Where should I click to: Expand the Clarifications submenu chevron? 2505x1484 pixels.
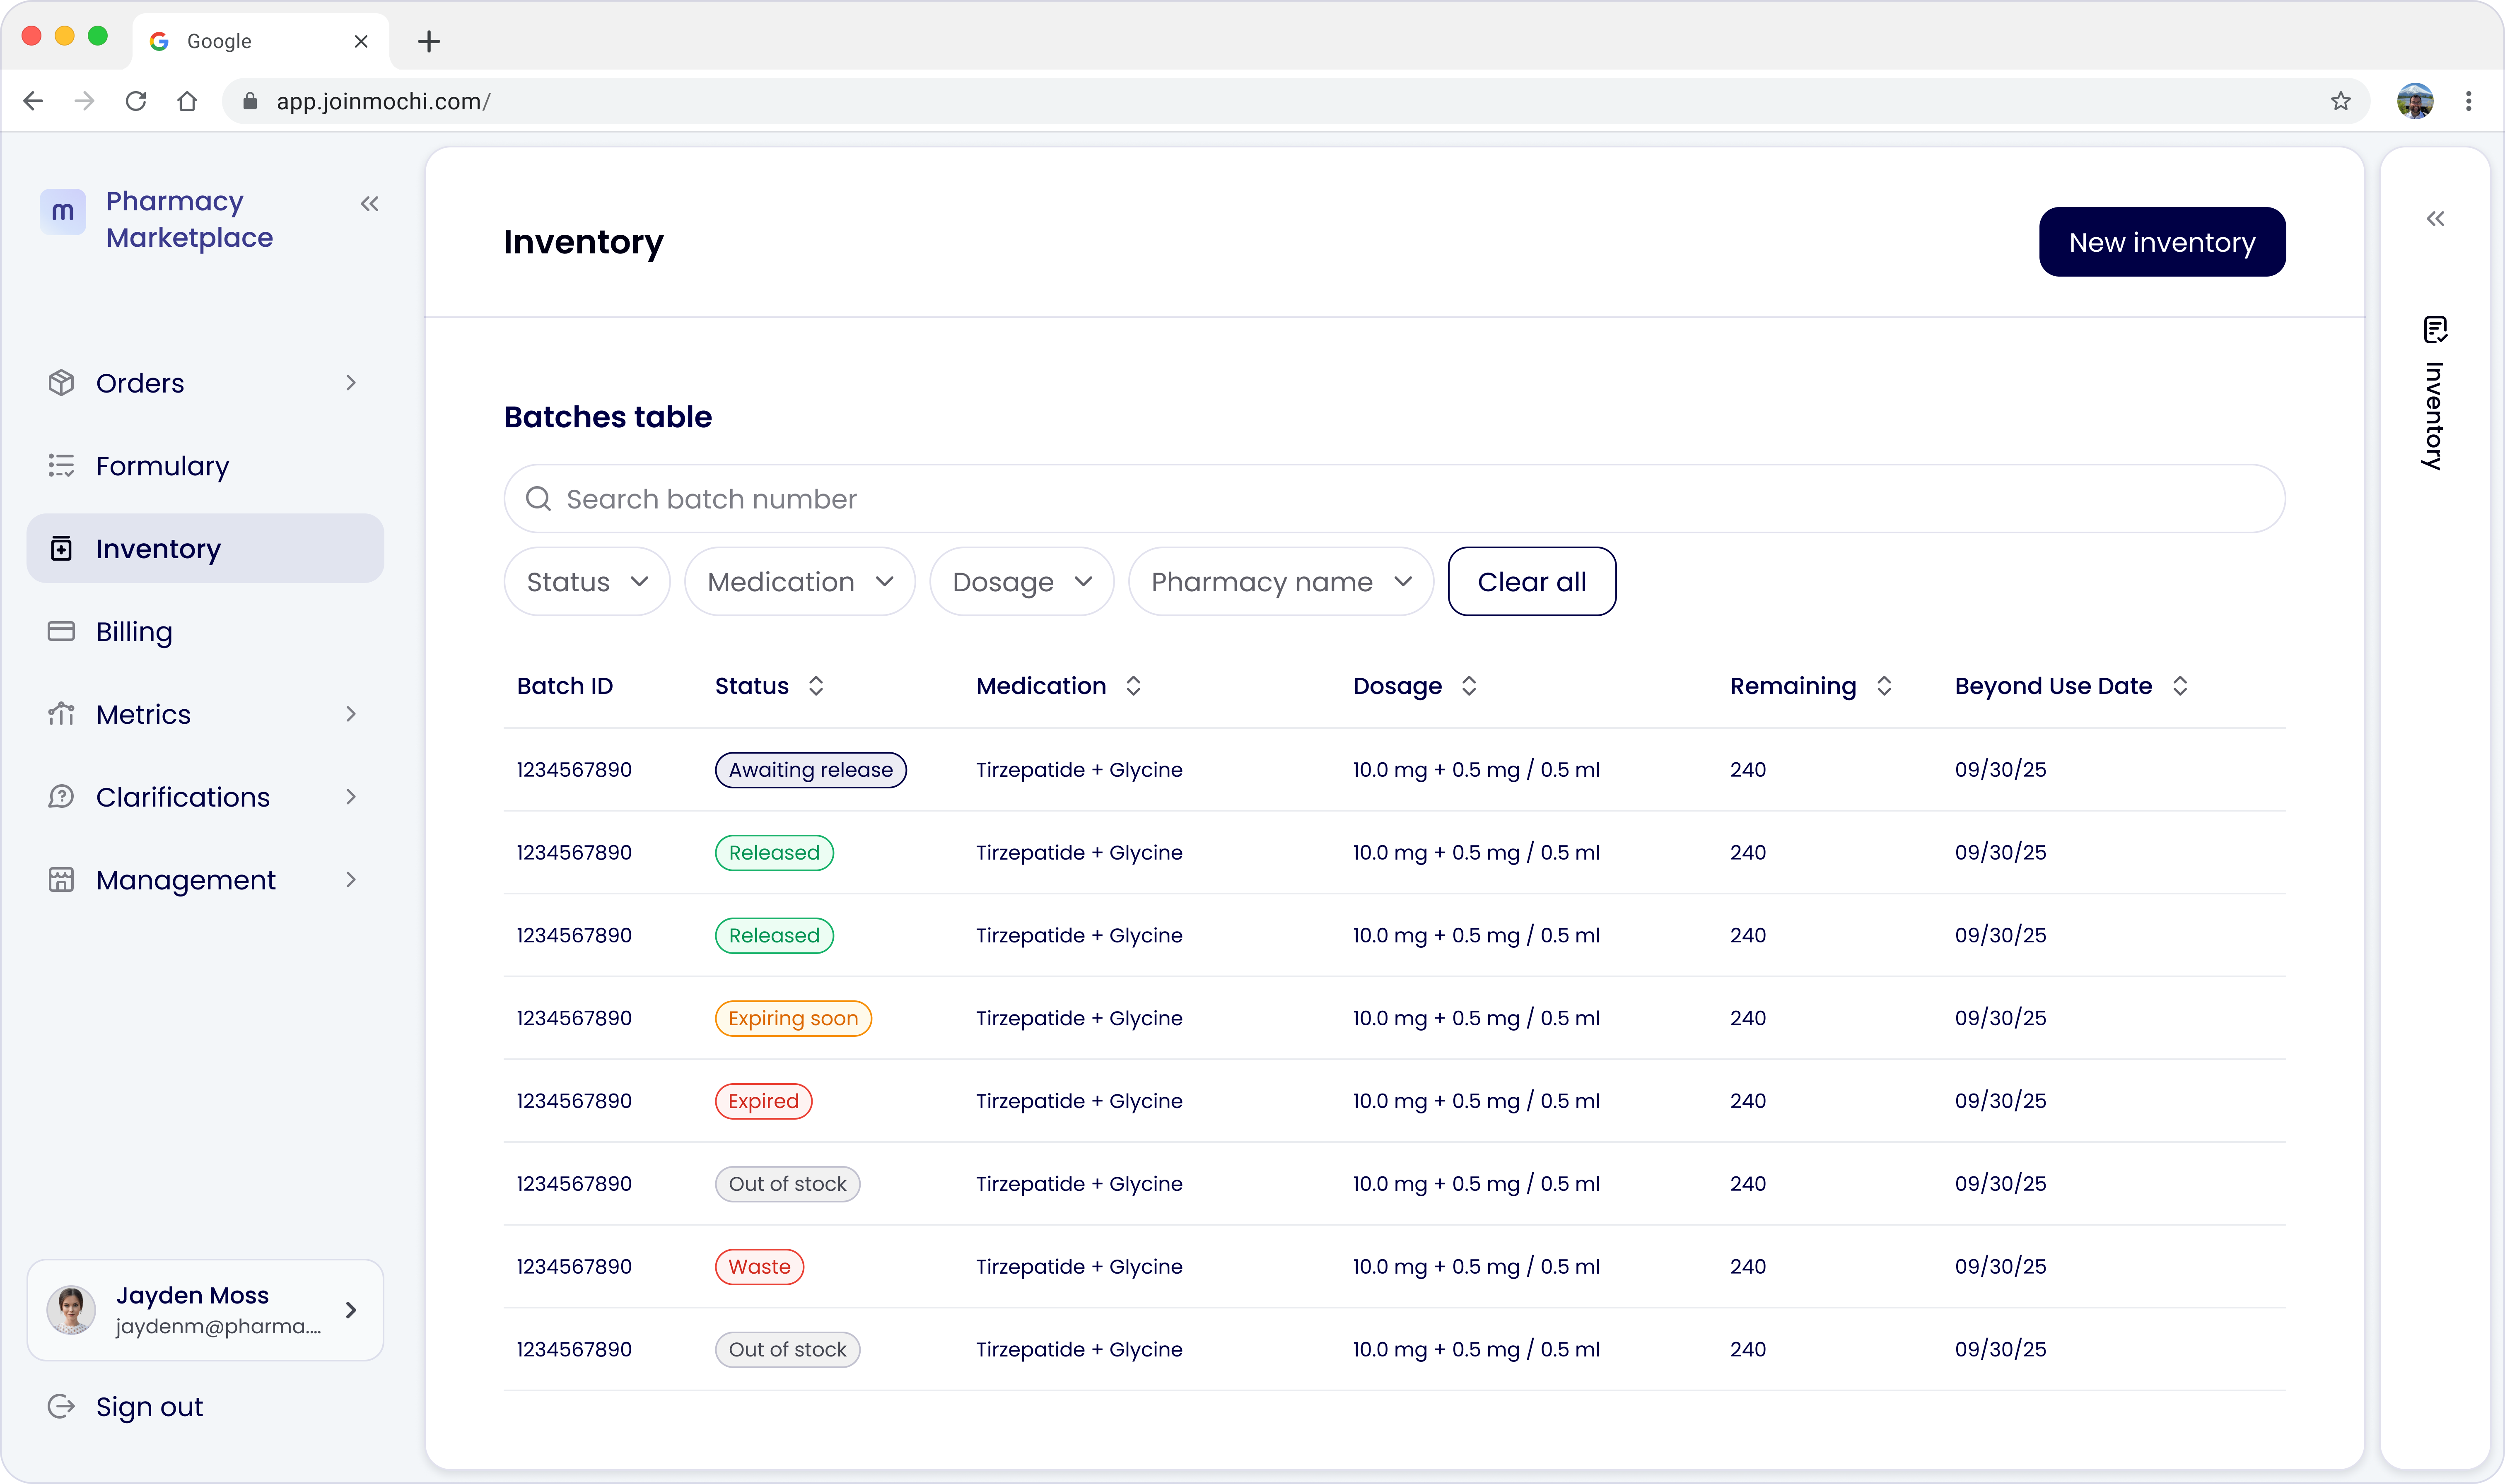[x=351, y=797]
